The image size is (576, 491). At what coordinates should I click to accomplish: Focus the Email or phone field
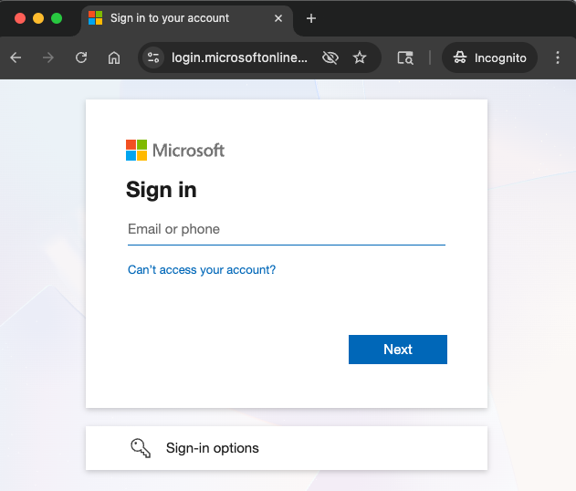click(287, 229)
